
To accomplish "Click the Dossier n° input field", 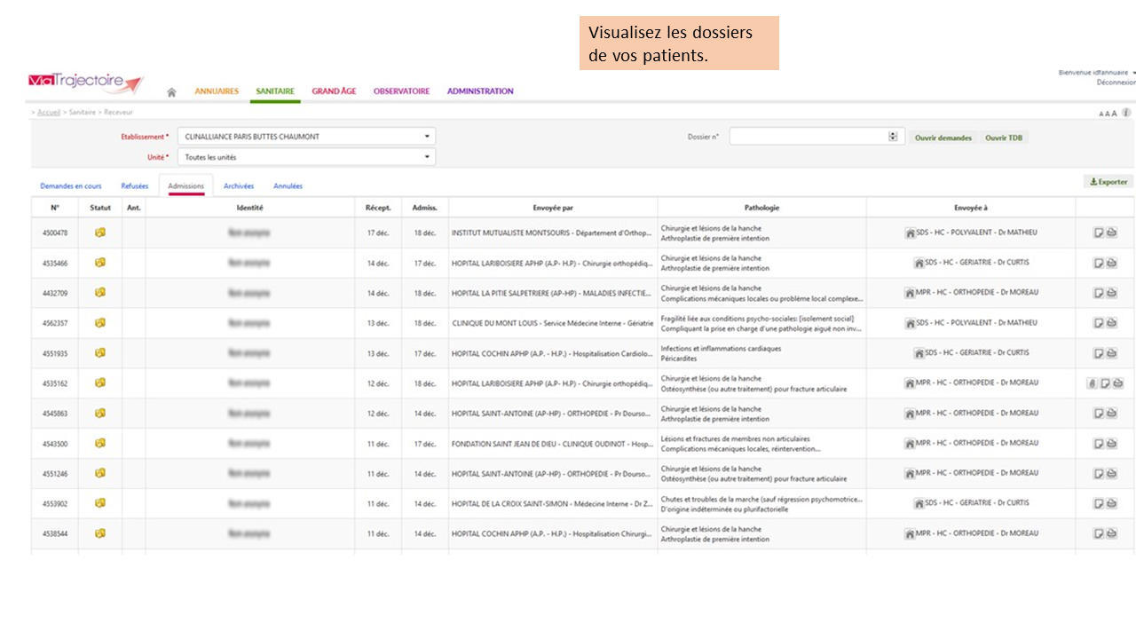I will tap(808, 137).
